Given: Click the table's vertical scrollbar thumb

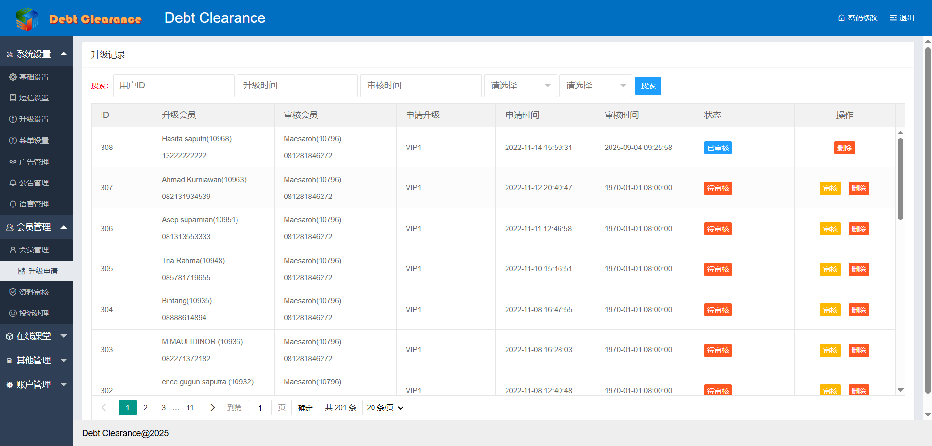Looking at the screenshot, I should tap(900, 179).
